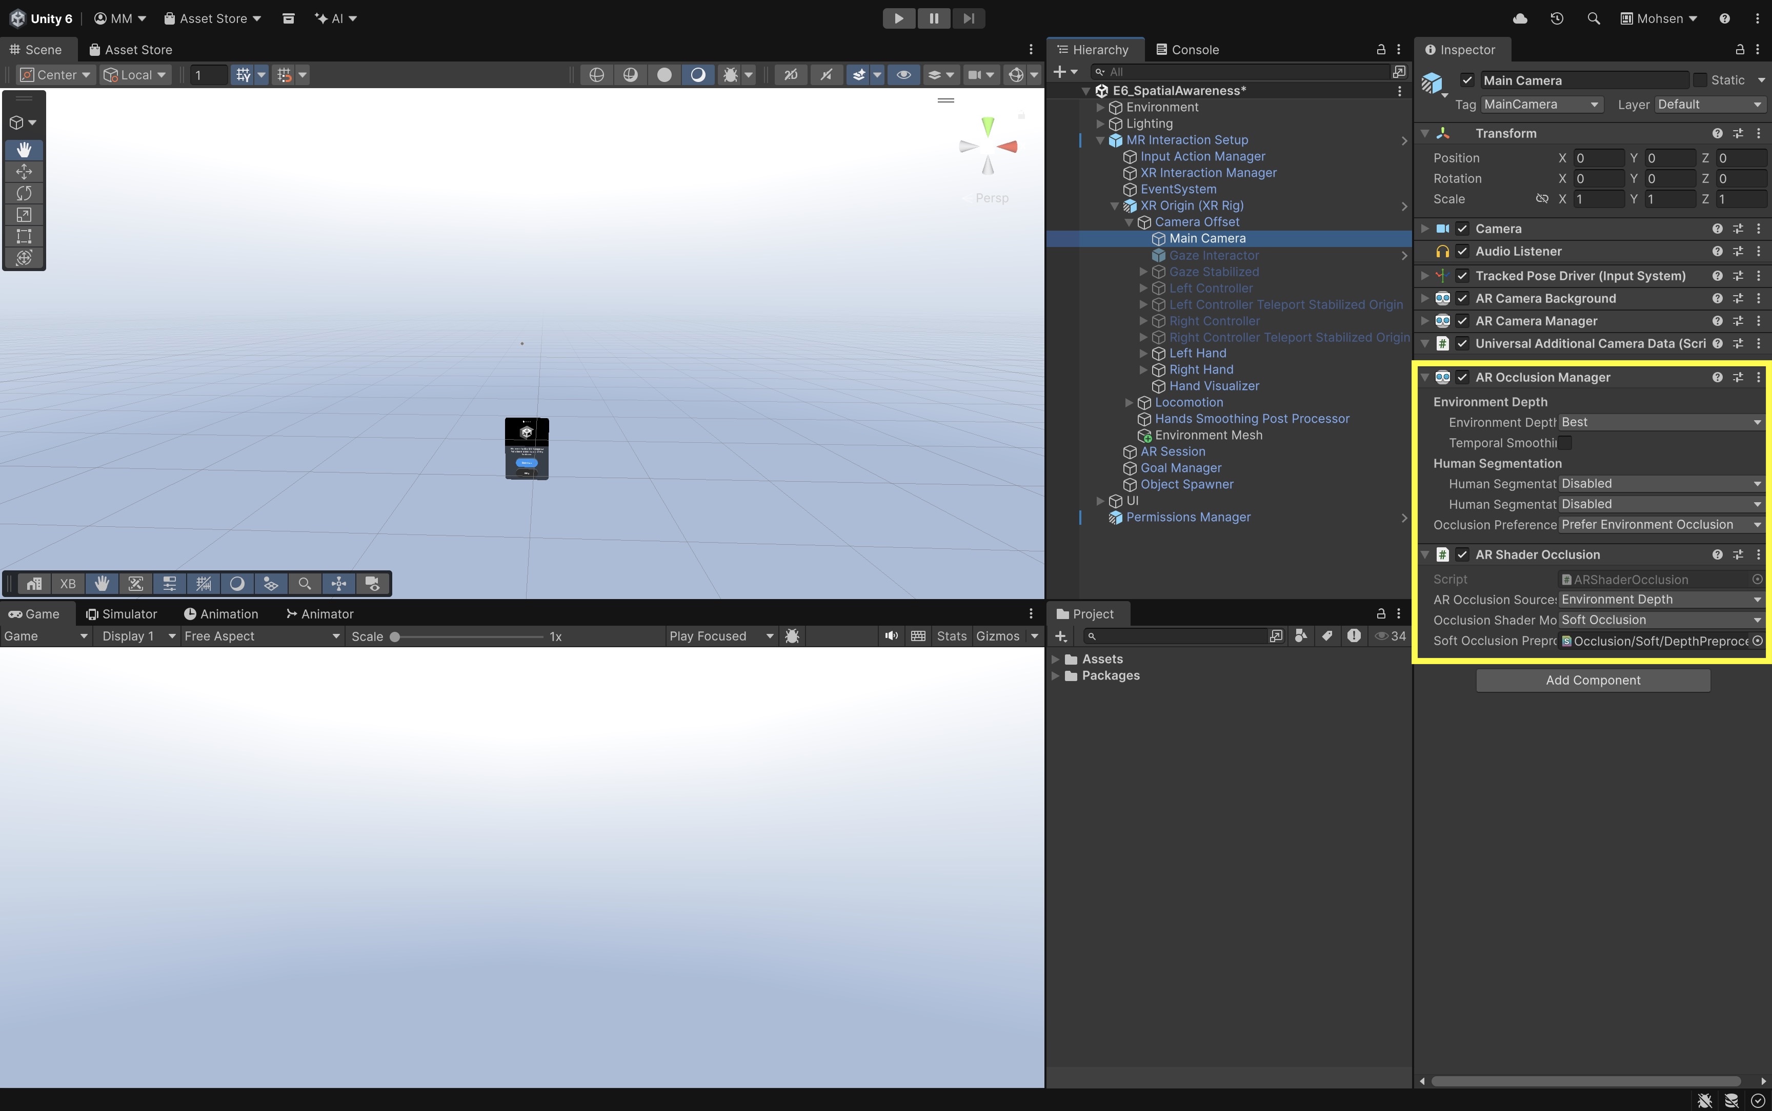Viewport: 1772px width, 1111px height.
Task: Select the Transform tool
Action: point(24,257)
